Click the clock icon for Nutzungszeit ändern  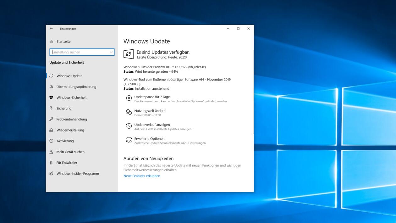point(129,112)
